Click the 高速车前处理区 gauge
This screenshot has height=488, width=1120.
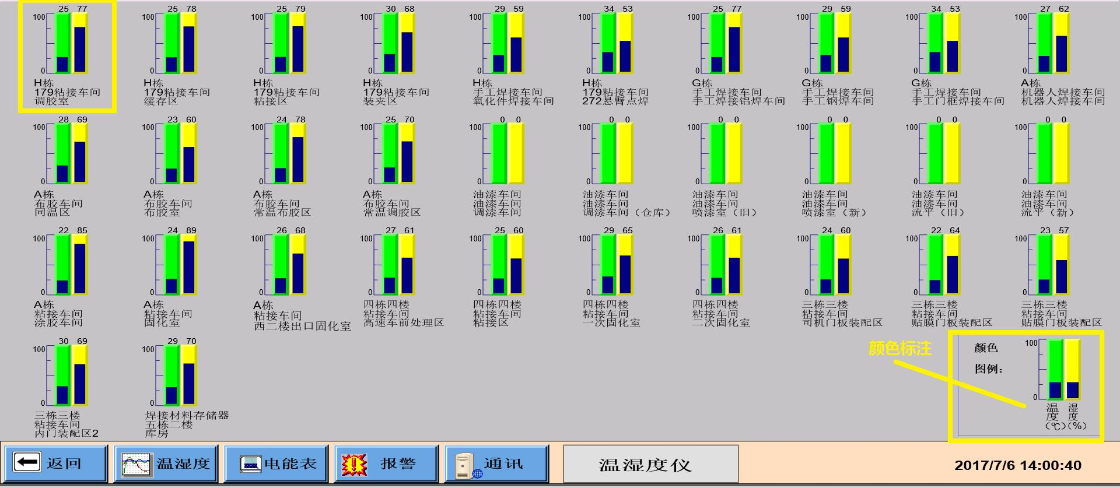[x=398, y=265]
